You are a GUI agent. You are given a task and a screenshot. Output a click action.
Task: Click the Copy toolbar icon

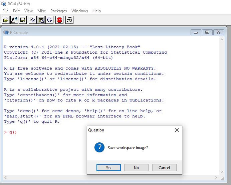[x=32, y=20]
